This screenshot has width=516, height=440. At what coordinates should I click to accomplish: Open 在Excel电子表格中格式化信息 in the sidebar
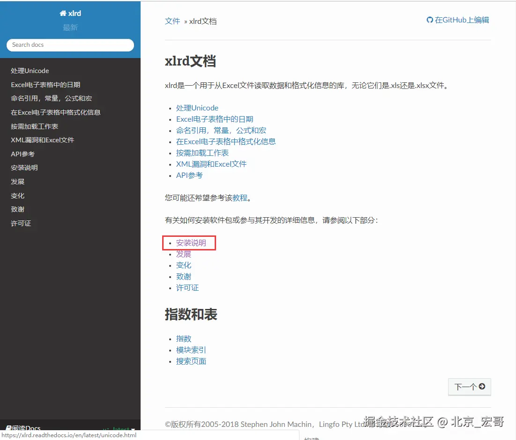(x=56, y=112)
